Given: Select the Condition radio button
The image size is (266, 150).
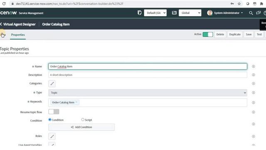Looking at the screenshot, I should [50, 120].
